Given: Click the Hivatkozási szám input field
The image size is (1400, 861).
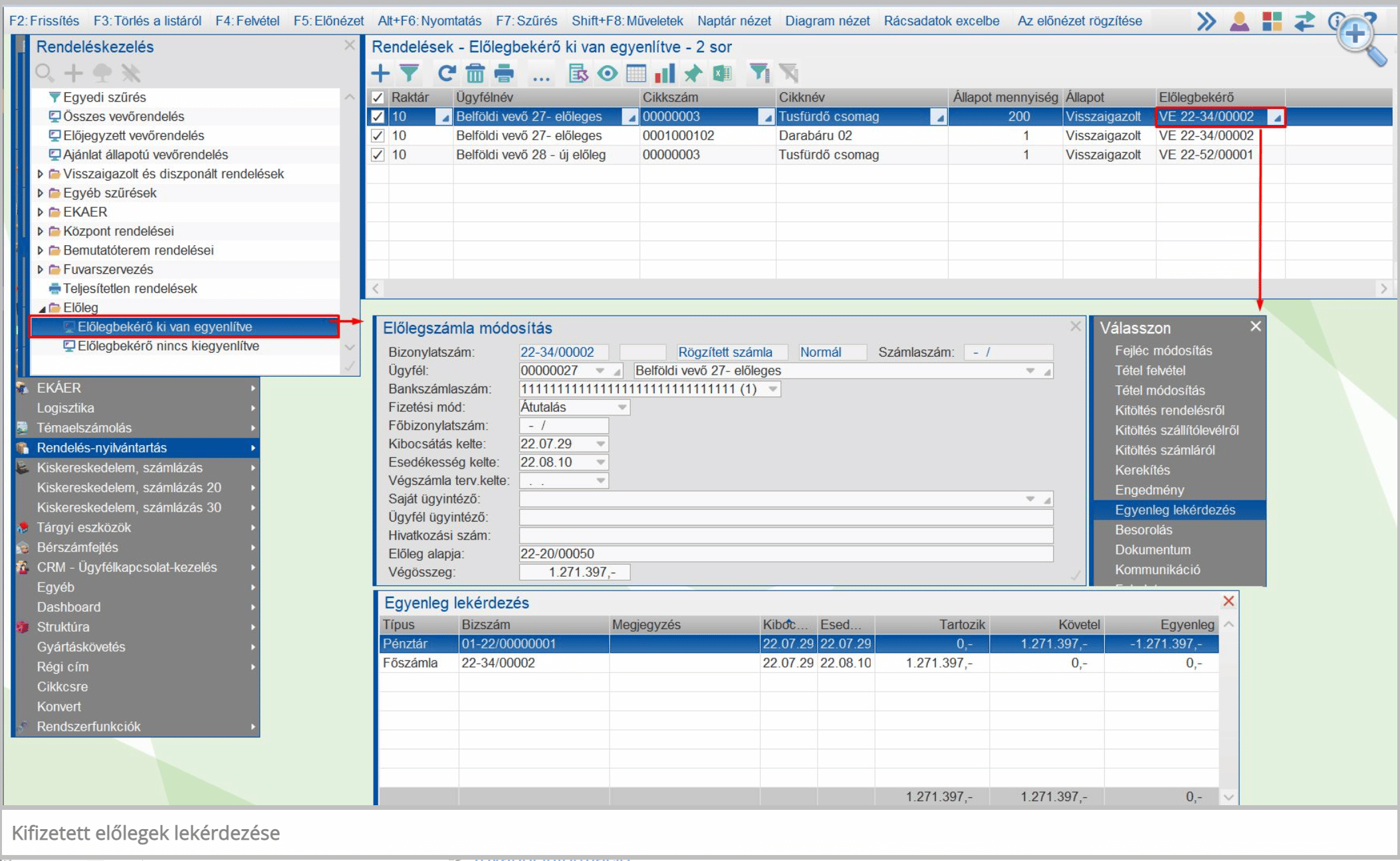Looking at the screenshot, I should point(786,535).
